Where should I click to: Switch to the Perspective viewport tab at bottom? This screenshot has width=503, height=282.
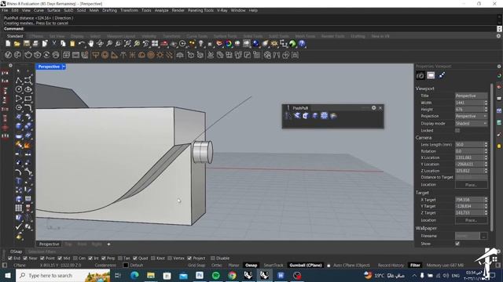coord(49,244)
